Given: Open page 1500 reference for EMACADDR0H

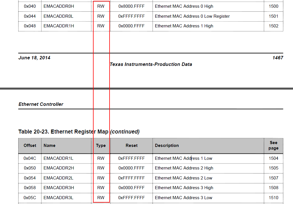Looking at the screenshot, I should [x=273, y=6].
